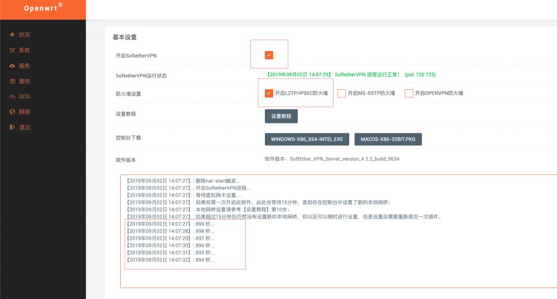Open the QOS menu
Screen dimensions: 557x299
tap(24, 96)
